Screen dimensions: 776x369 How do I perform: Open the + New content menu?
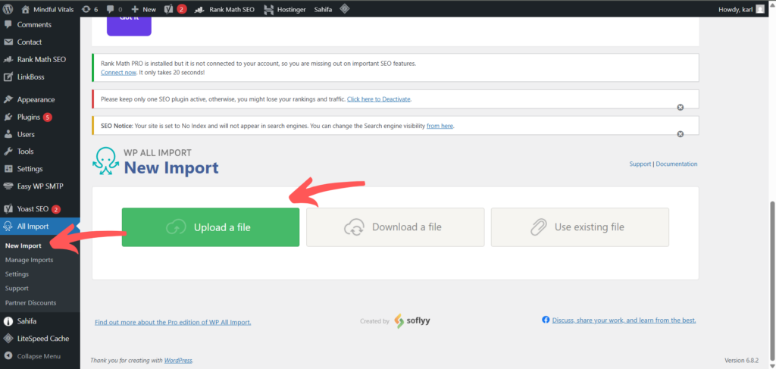143,9
